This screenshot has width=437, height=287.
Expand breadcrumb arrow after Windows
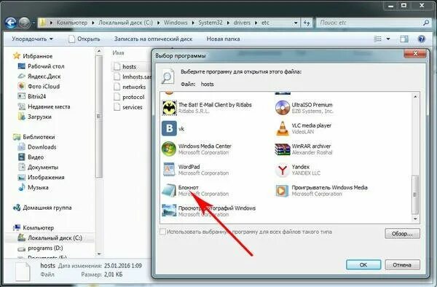193,23
